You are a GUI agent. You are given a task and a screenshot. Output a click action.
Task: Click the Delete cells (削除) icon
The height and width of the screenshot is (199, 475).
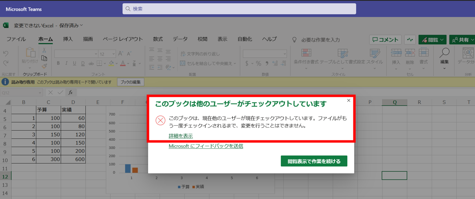tap(410, 52)
